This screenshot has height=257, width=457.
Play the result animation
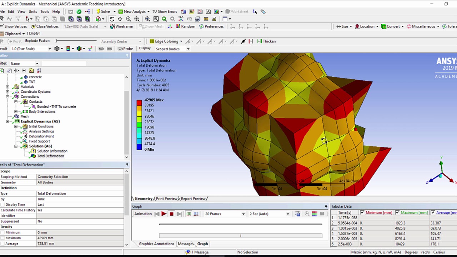[x=164, y=214]
